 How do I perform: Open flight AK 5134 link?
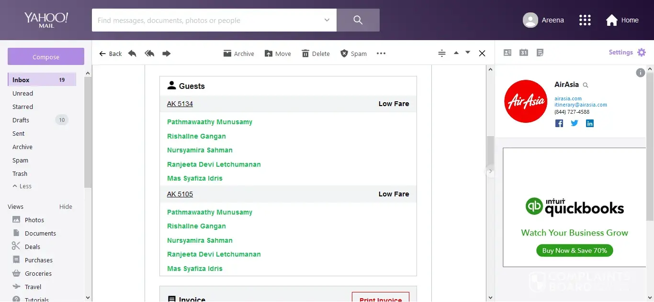180,104
